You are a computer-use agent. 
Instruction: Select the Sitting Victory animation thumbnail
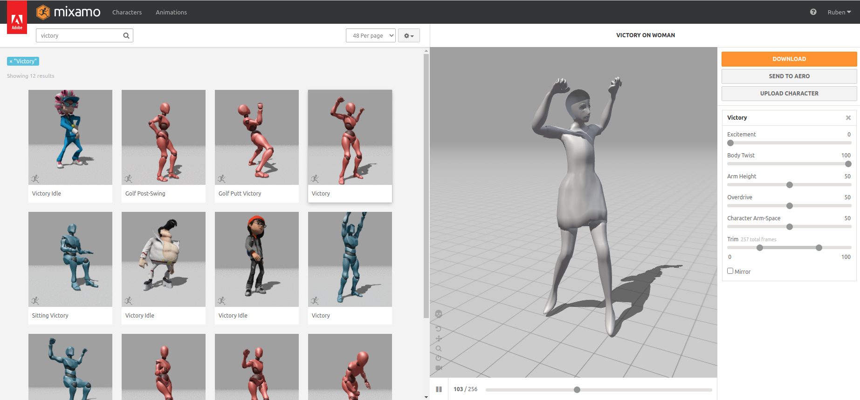point(70,259)
